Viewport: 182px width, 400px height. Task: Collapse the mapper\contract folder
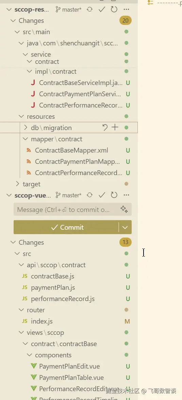point(26,139)
